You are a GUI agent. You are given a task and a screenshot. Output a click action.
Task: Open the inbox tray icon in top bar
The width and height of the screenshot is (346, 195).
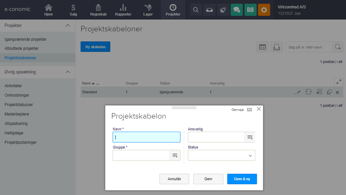pyautogui.click(x=209, y=10)
